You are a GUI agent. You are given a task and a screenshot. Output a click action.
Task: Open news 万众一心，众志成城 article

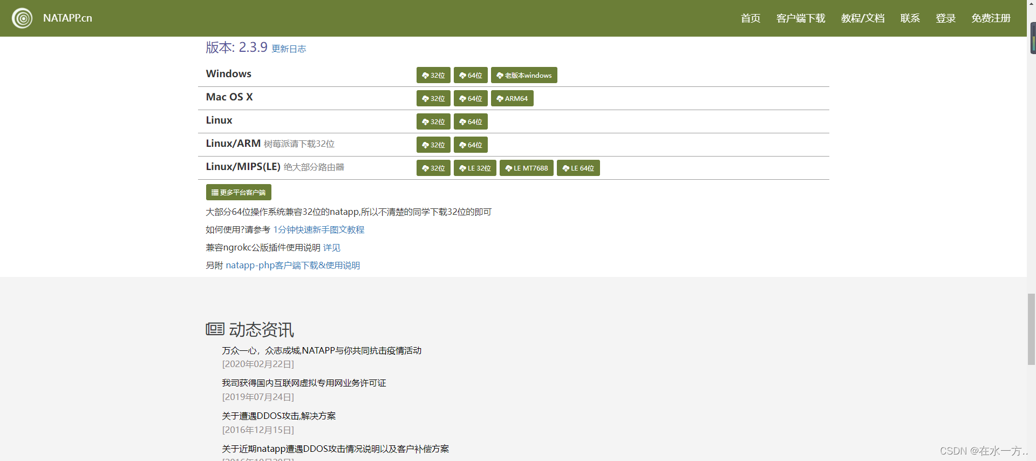point(322,350)
